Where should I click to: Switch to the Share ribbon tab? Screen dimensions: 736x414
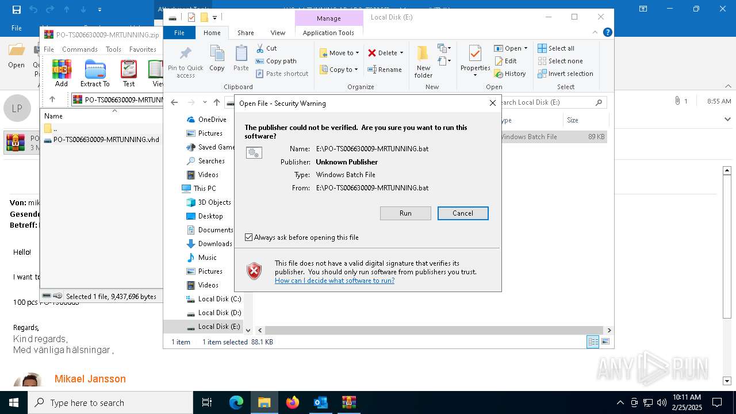pyautogui.click(x=246, y=33)
